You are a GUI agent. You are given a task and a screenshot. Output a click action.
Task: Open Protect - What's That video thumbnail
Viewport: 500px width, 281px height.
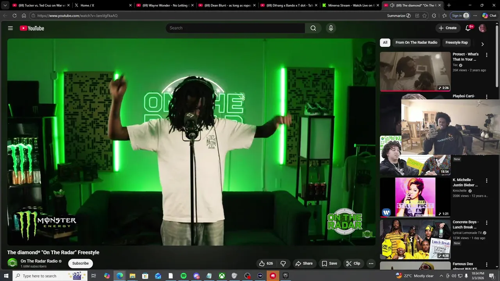(x=415, y=71)
